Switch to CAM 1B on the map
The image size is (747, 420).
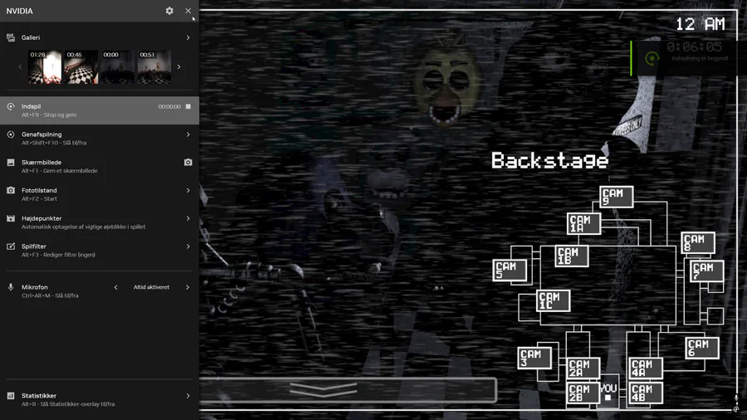click(x=572, y=256)
